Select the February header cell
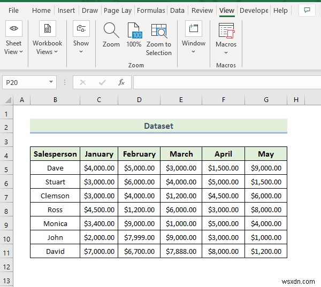The width and height of the screenshot is (321, 287). [x=139, y=154]
